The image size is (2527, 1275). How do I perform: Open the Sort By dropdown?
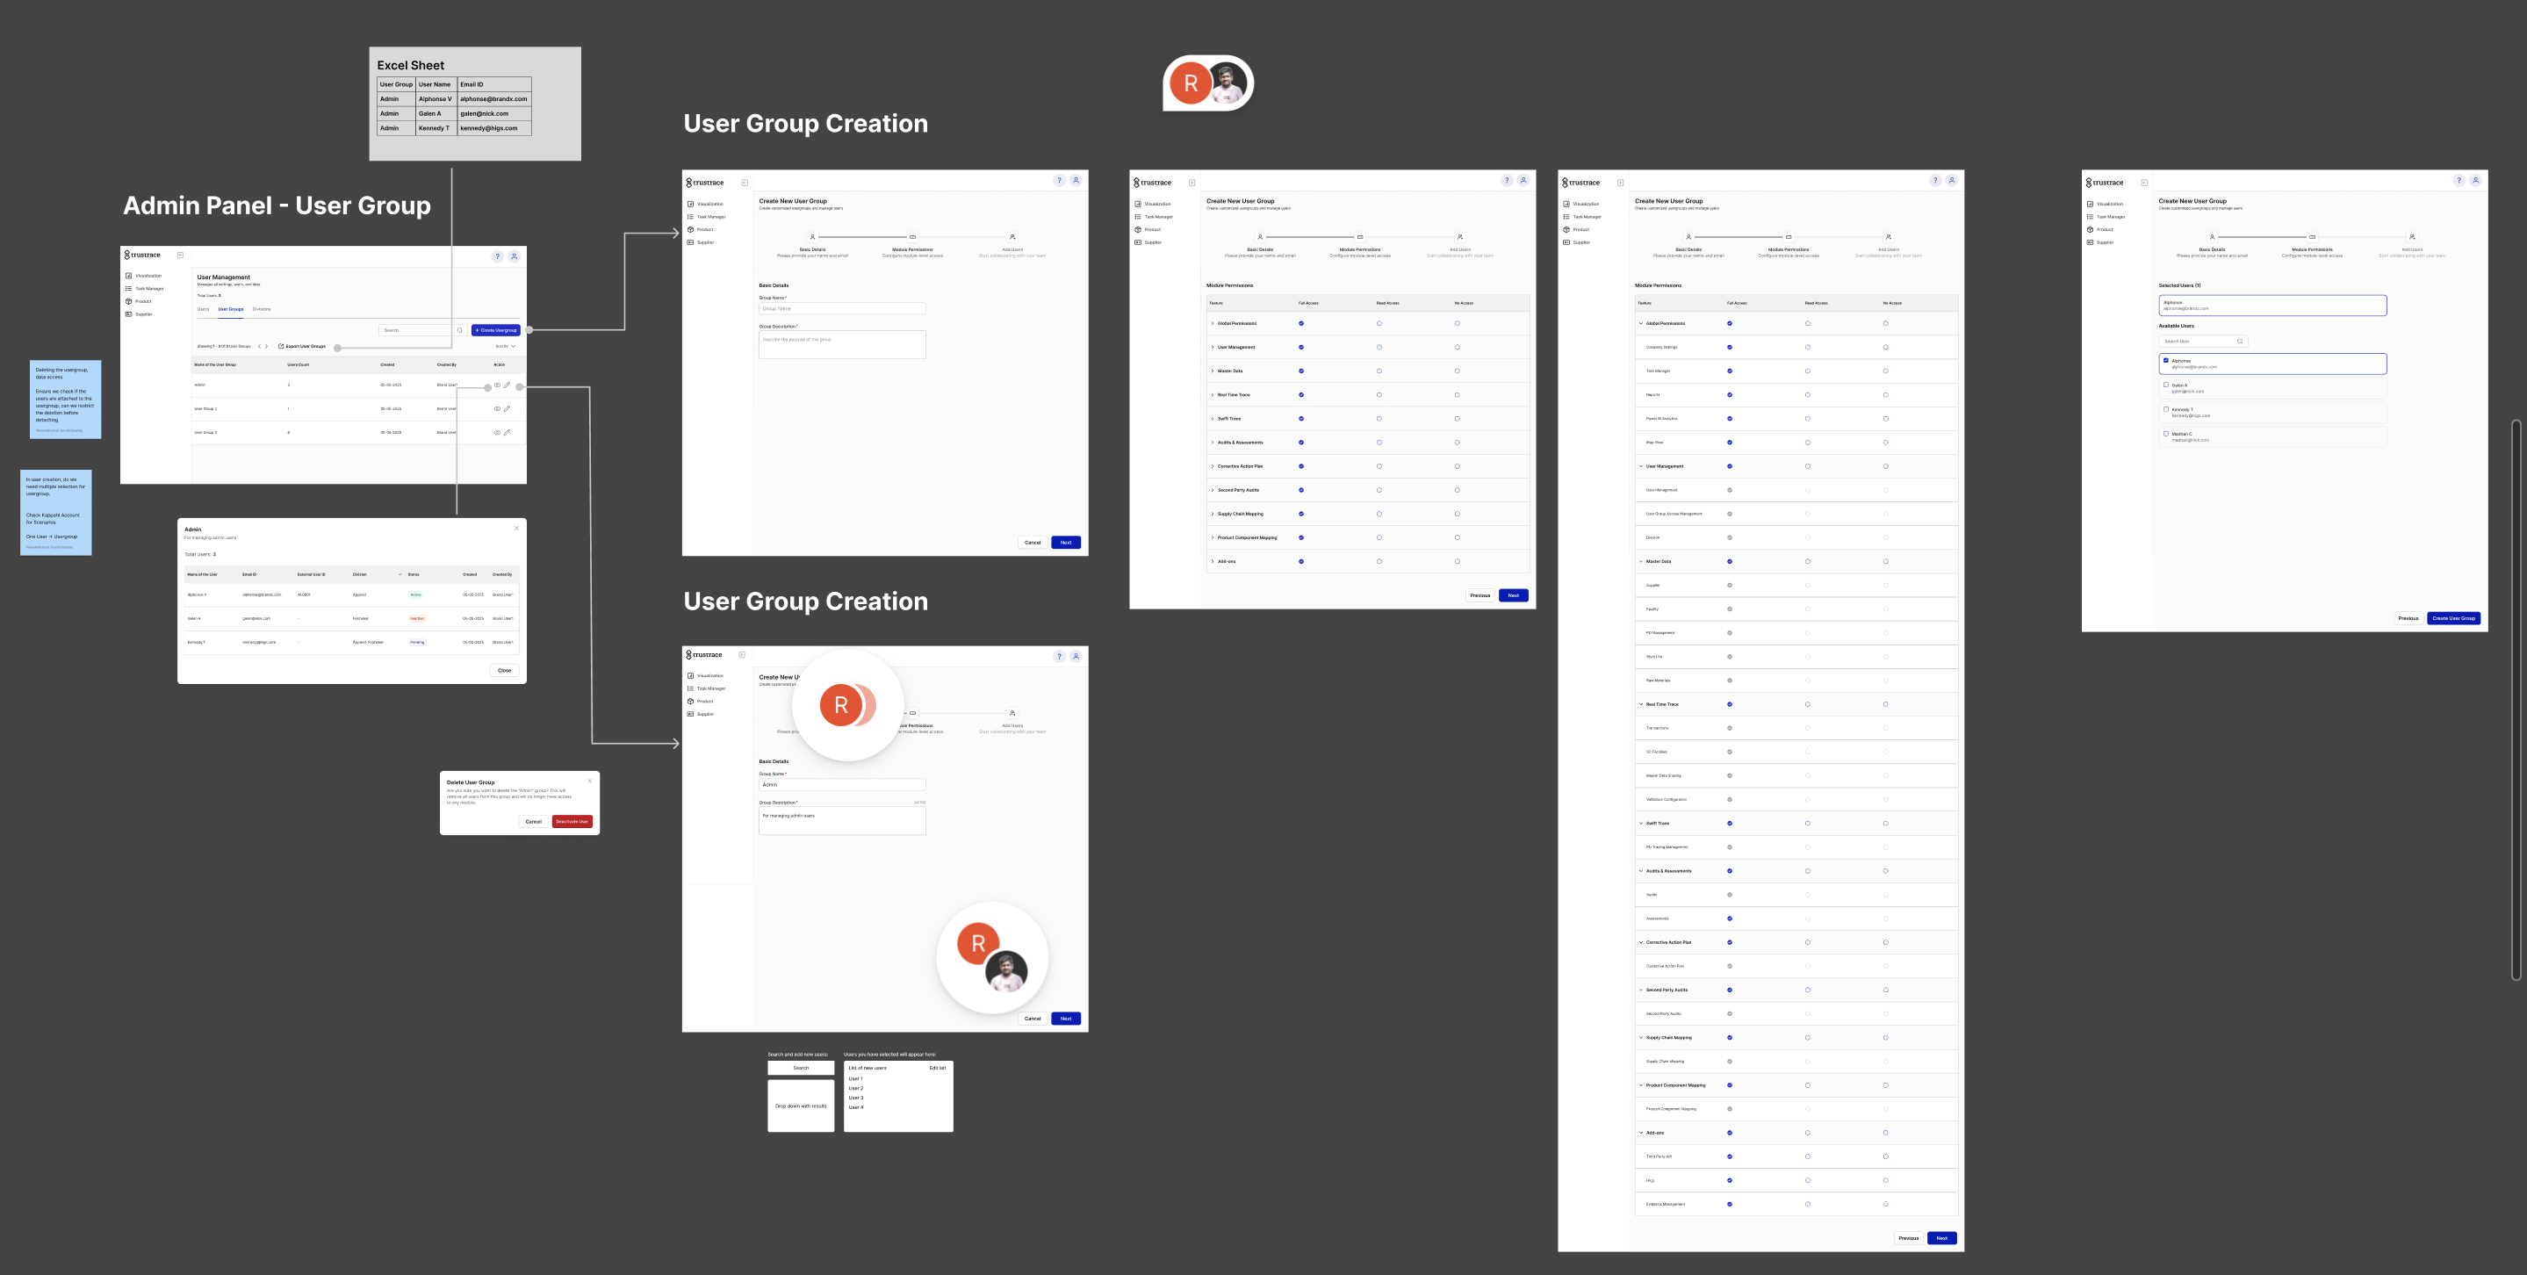pyautogui.click(x=505, y=346)
